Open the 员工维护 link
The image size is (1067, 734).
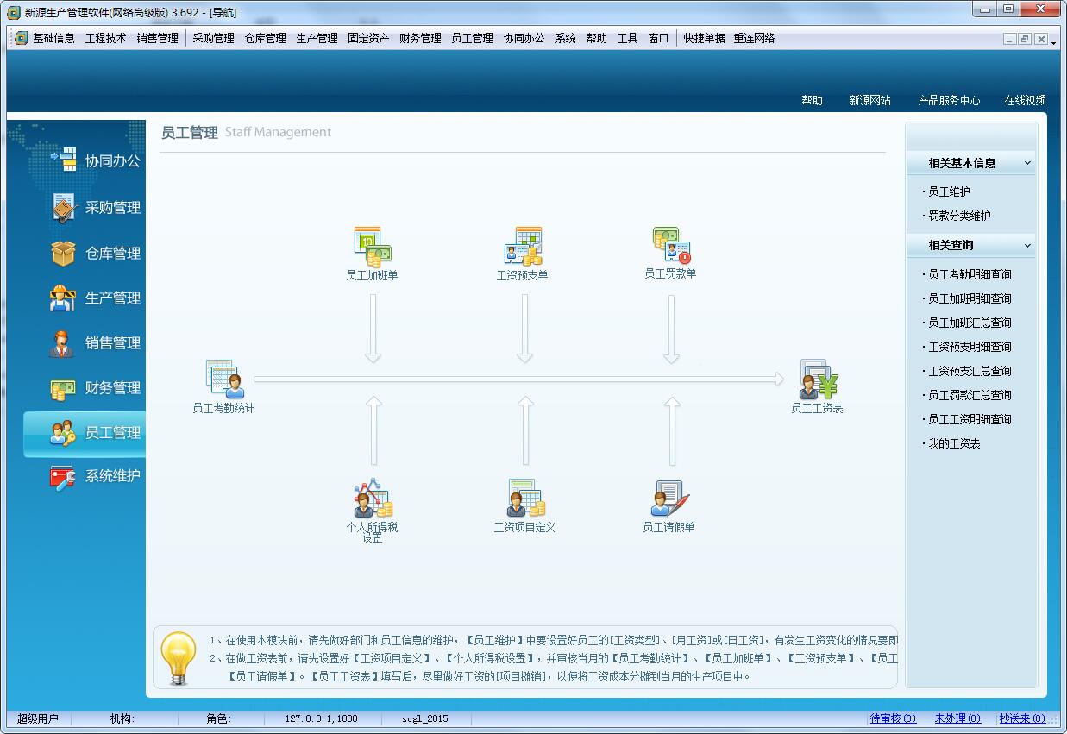(949, 192)
